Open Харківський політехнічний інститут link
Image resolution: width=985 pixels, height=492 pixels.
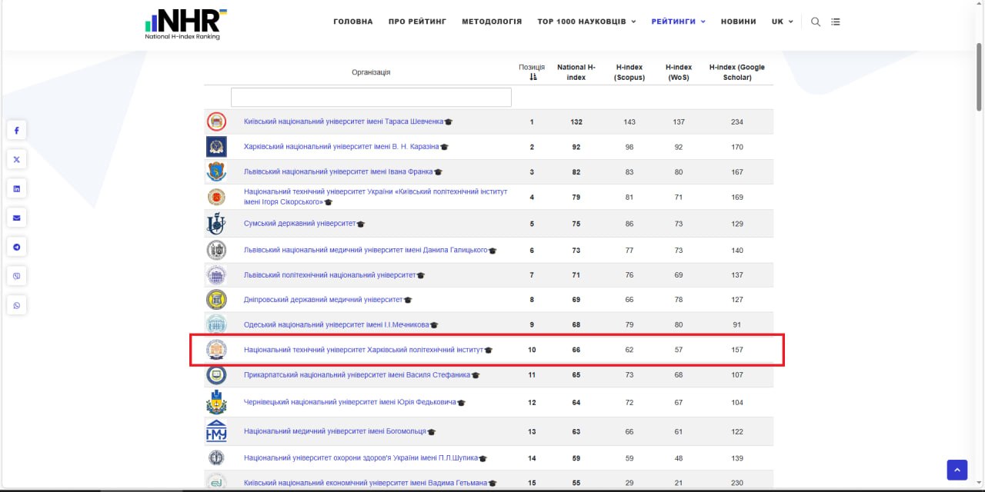[x=363, y=350]
